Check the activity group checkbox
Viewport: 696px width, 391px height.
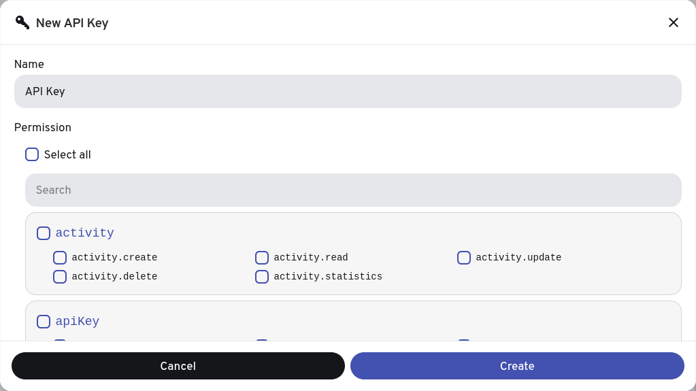pos(44,233)
